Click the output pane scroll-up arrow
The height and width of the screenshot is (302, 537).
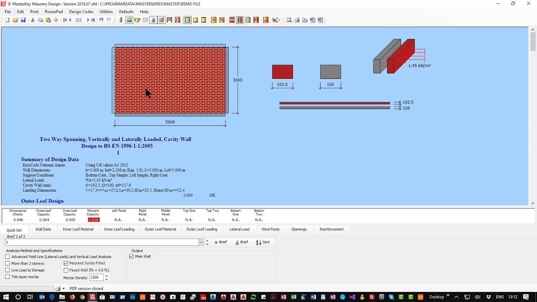(x=533, y=29)
